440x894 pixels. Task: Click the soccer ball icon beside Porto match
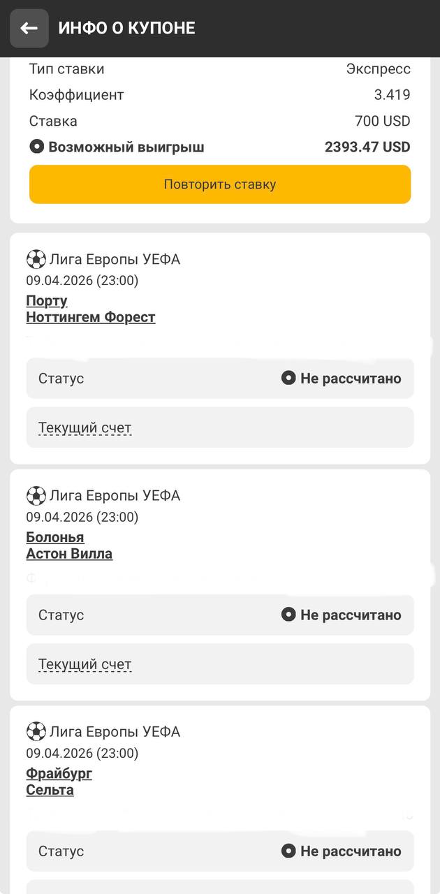(36, 260)
